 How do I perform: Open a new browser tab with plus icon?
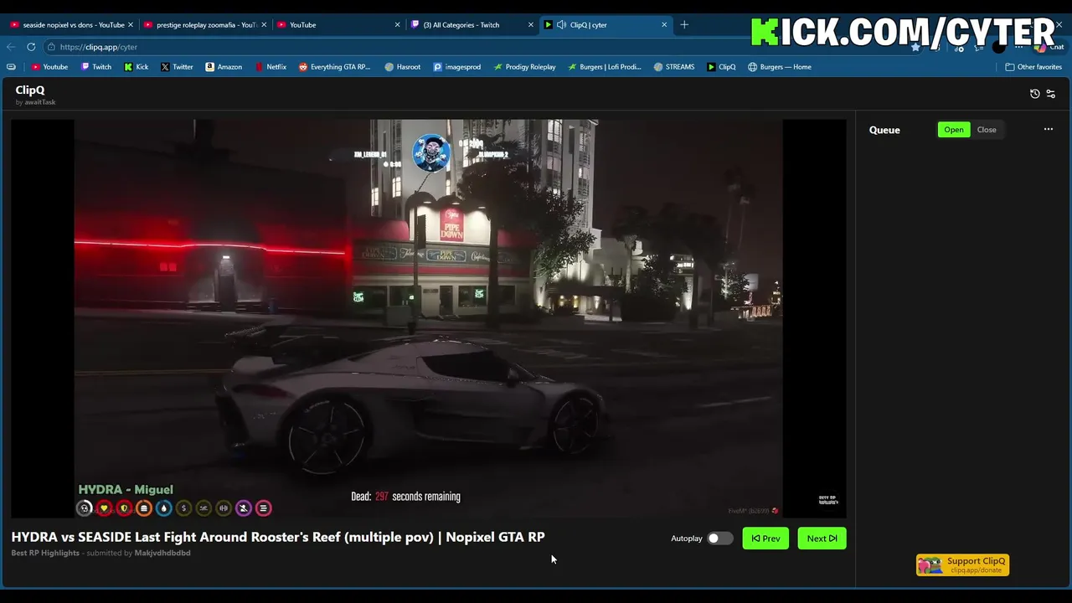point(684,25)
